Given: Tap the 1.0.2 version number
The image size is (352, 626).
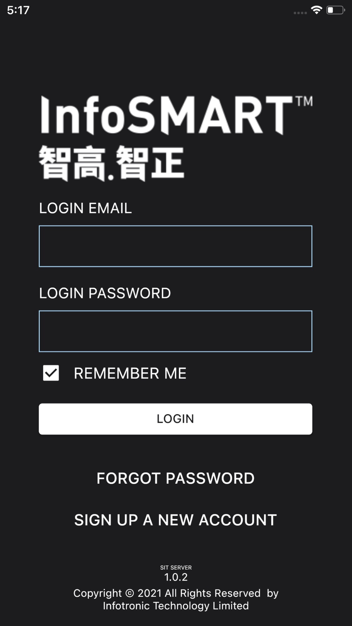Looking at the screenshot, I should [x=176, y=577].
